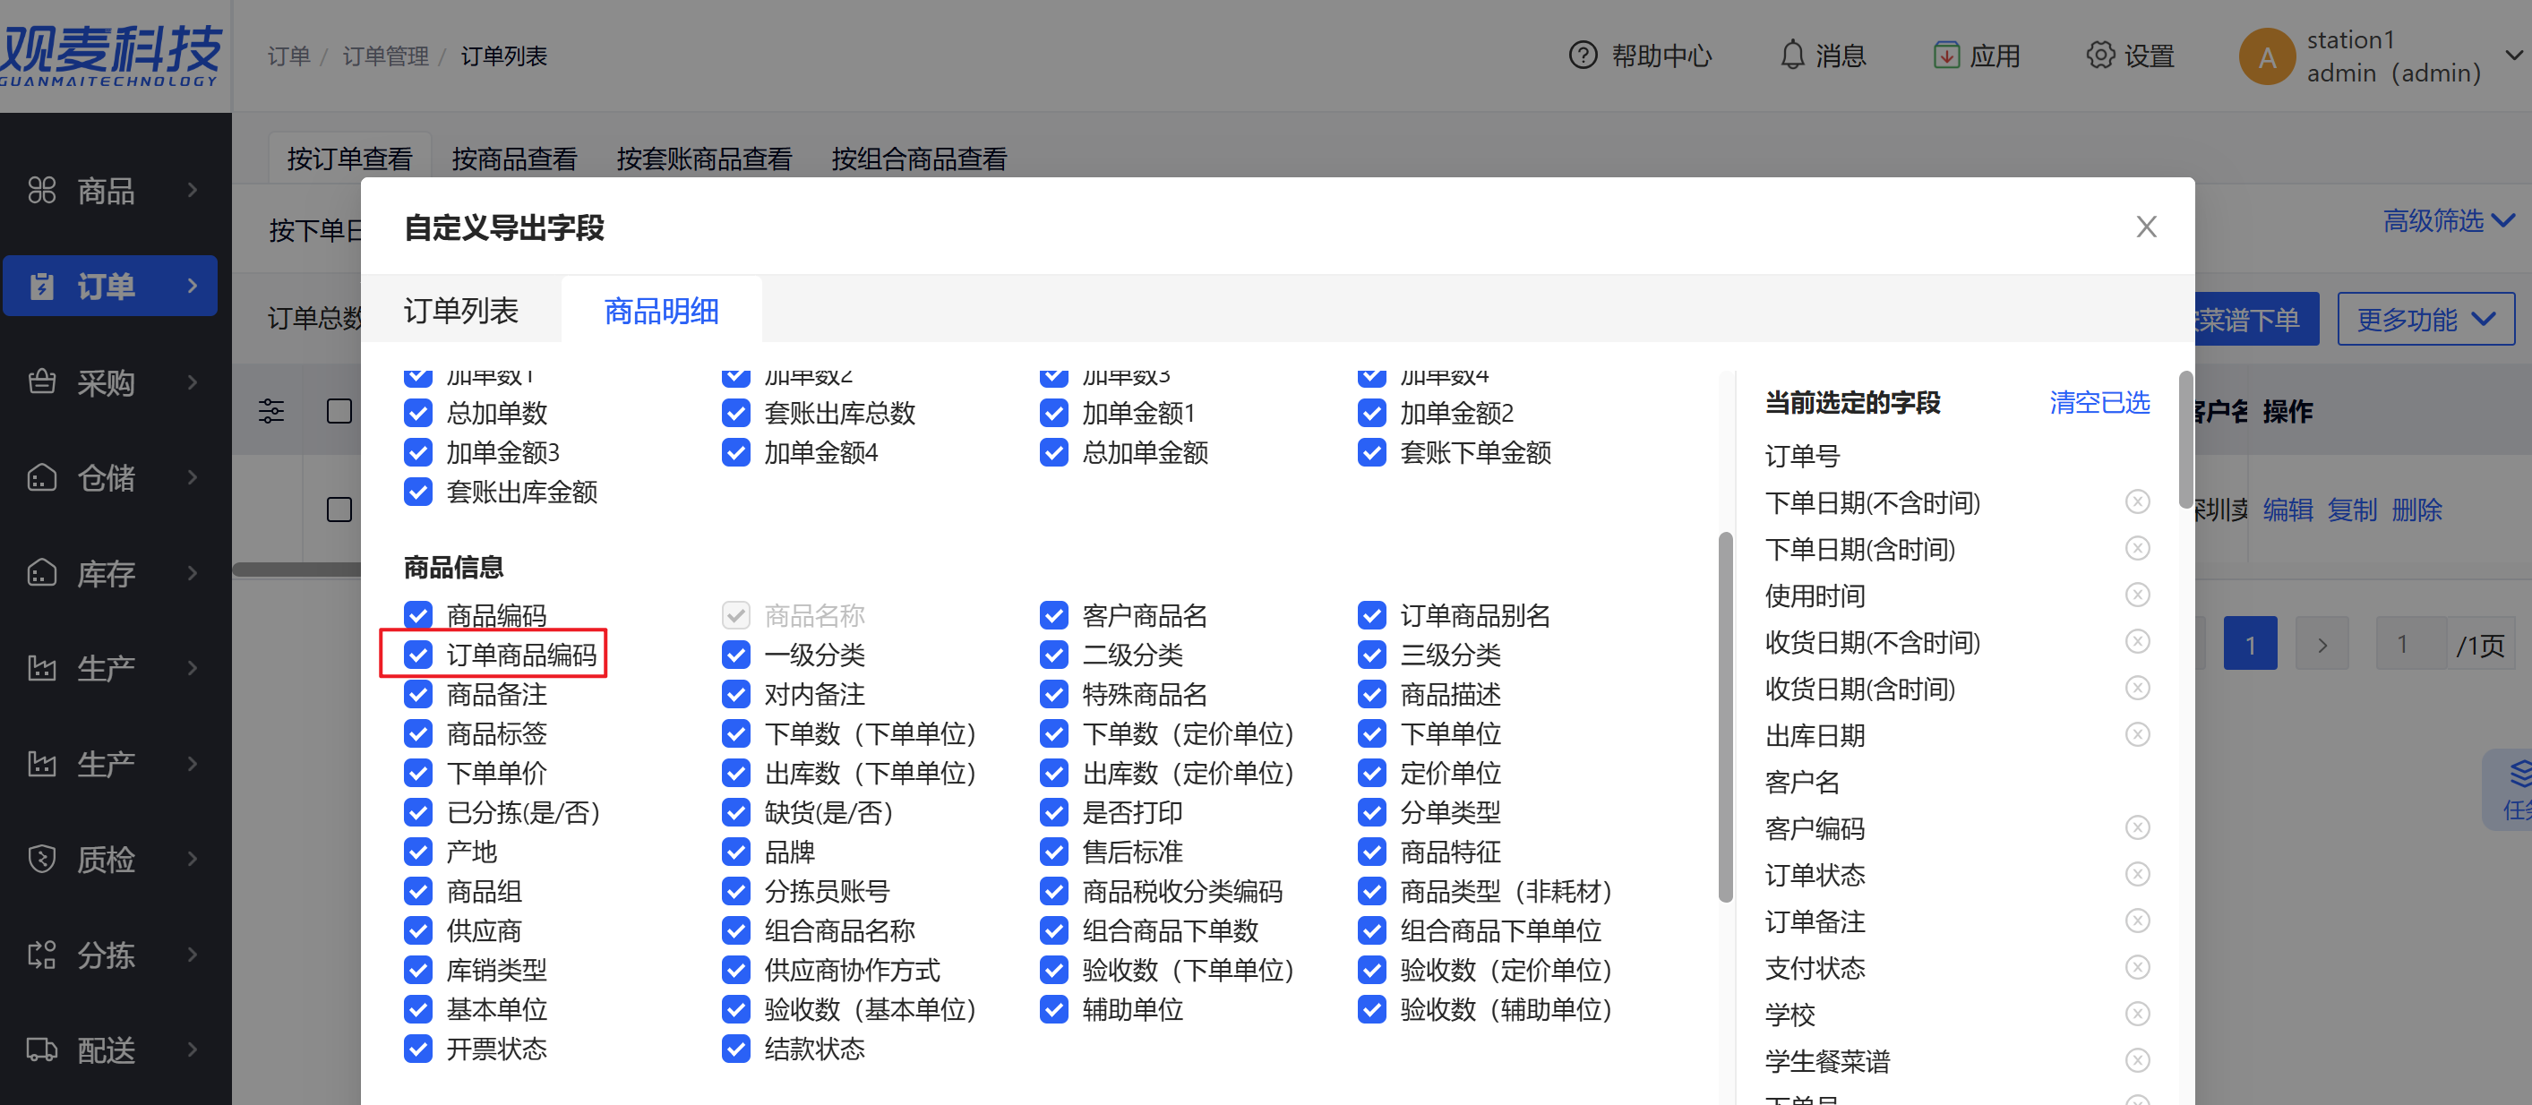The height and width of the screenshot is (1105, 2532).
Task: Uncheck the 总加单数 checkbox
Action: [x=417, y=412]
